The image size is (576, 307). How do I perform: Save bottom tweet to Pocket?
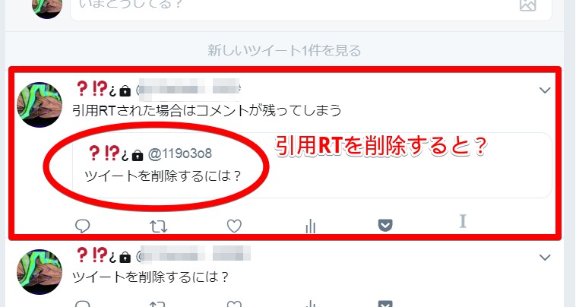[x=385, y=304]
